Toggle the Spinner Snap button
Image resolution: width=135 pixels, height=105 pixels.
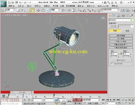[x=94, y=10]
